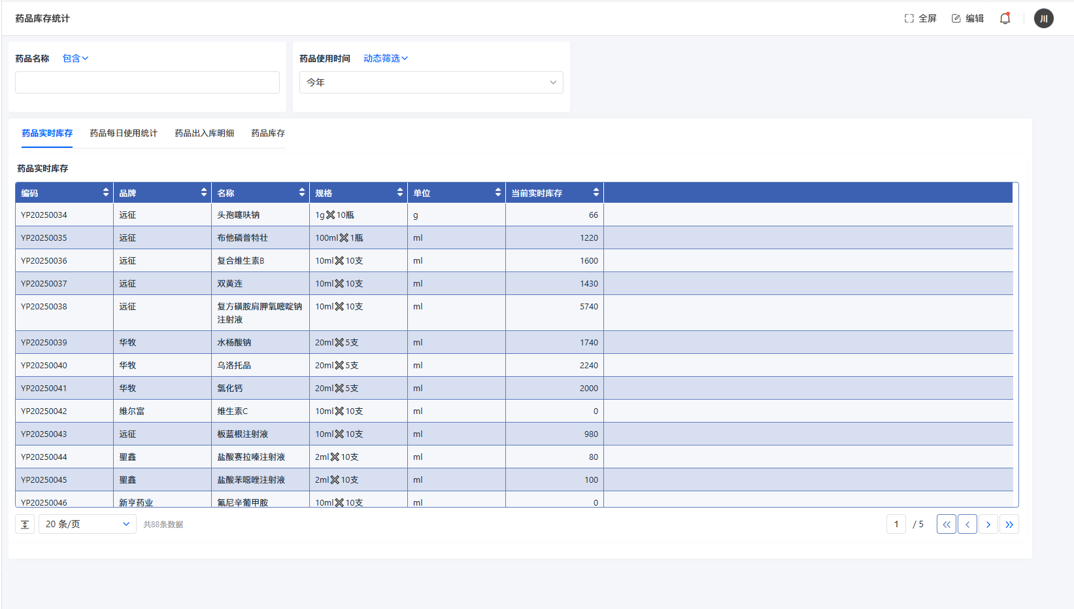Viewport: 1074px width, 609px height.
Task: Open the 20 条/页 page size selector
Action: coord(87,524)
